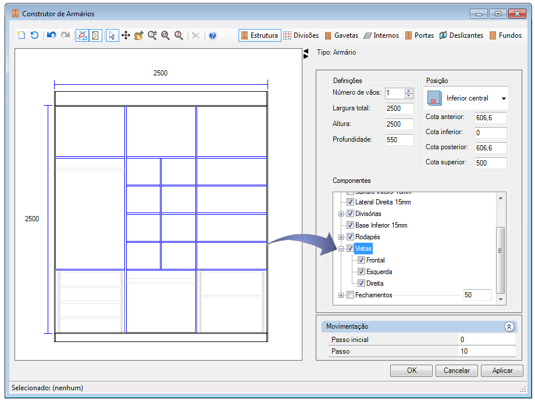Click the Altura value field
The height and width of the screenshot is (403, 535).
coord(399,124)
